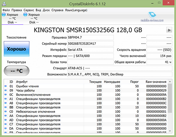Click the transfer mode field SATA/600

pyautogui.click(x=91, y=56)
